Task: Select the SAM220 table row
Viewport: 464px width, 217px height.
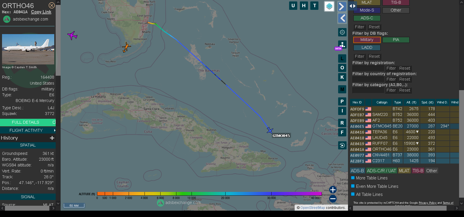Action: click(x=404, y=114)
